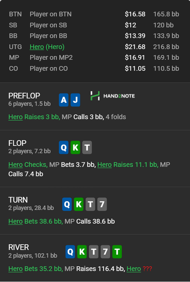This screenshot has height=282, width=190.
Task: Click the red ??? decision marker
Action: tap(147, 269)
